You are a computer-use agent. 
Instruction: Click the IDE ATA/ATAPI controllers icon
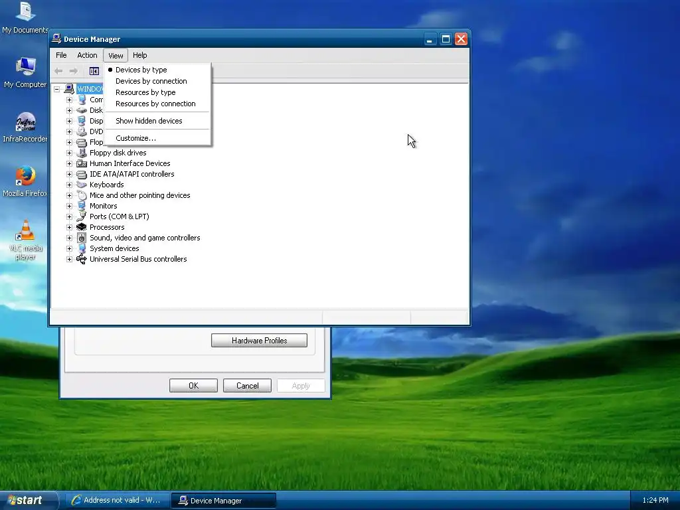pos(82,175)
